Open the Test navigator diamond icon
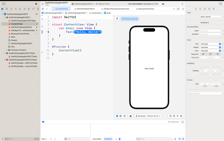Viewport: 224px width, 141px height. click(24, 9)
